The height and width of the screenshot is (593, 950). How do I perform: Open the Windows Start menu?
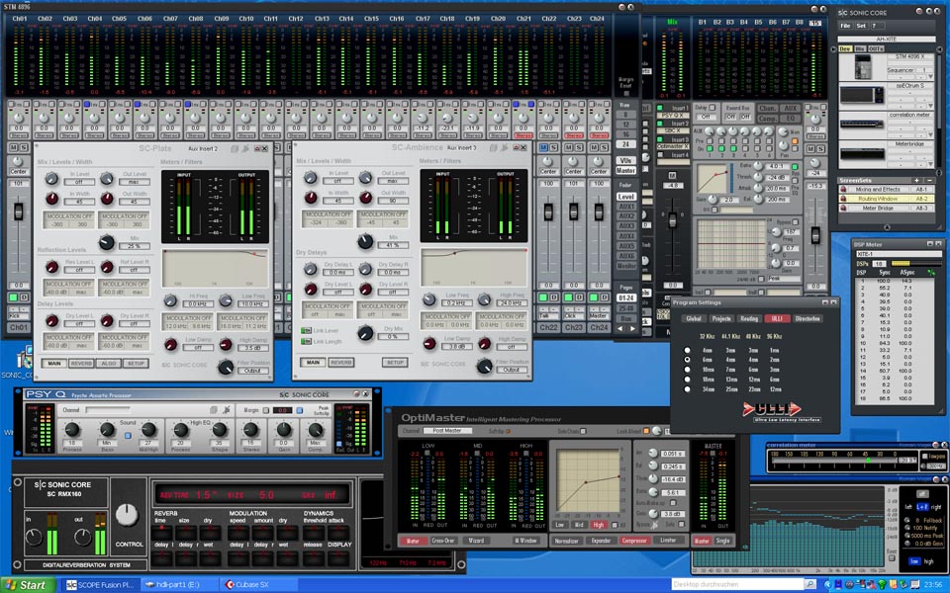tap(27, 584)
